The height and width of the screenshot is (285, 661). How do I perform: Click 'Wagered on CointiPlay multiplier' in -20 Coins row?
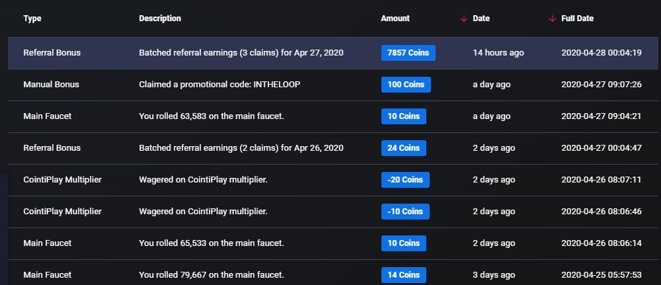pyautogui.click(x=203, y=180)
